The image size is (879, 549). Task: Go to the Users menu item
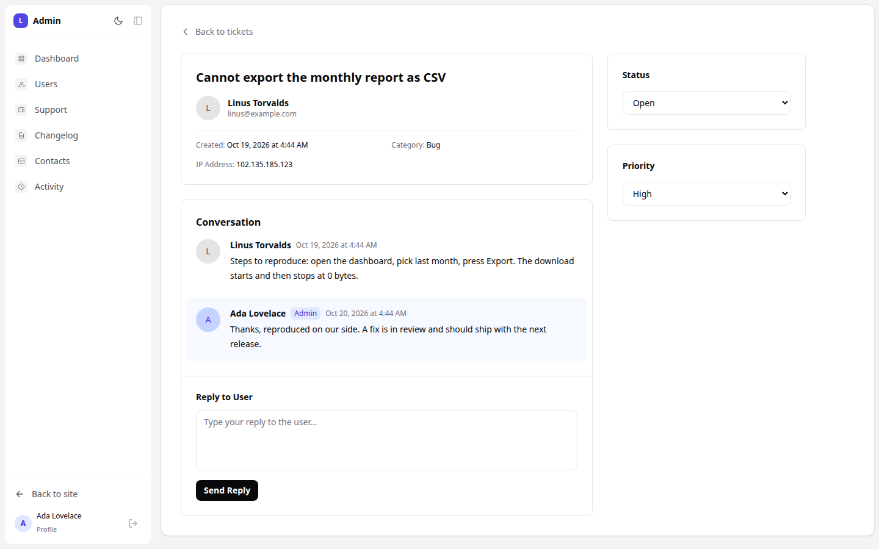pos(78,84)
